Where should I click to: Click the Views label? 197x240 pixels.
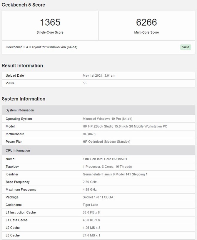10,83
